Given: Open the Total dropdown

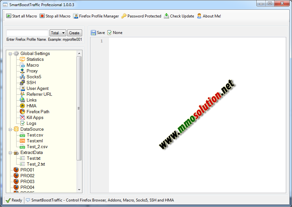Looking at the screenshot, I should 58,33.
